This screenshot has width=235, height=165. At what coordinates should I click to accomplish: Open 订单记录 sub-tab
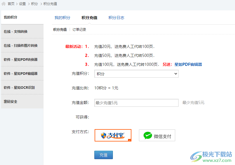click(79, 30)
